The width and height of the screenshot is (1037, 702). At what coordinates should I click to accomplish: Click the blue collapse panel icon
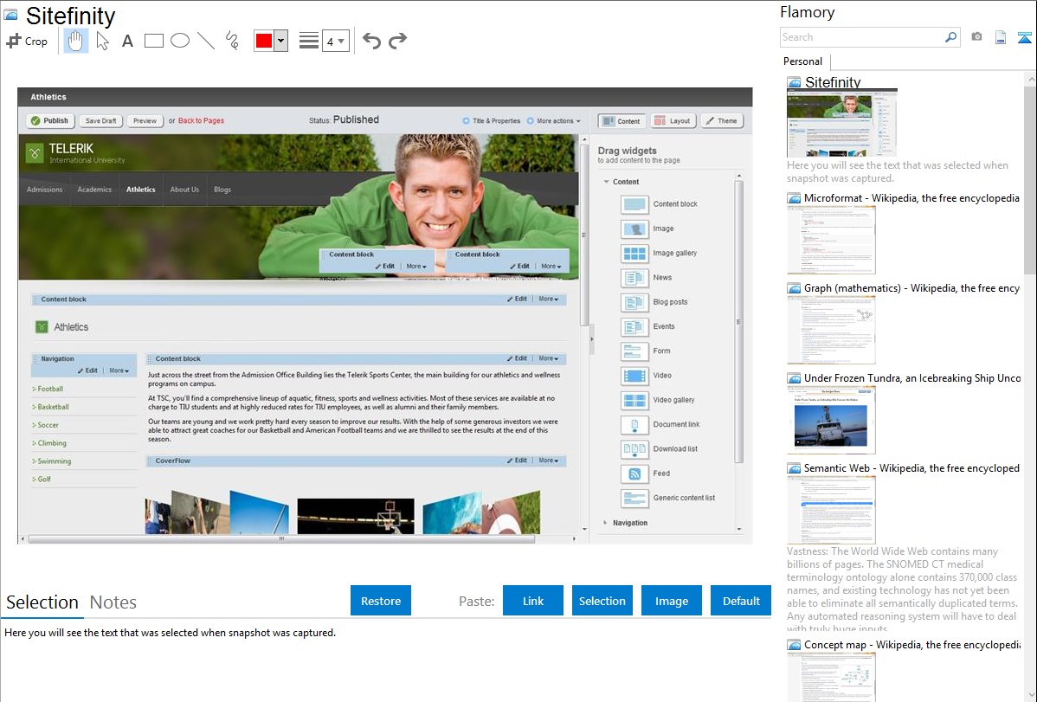tap(1024, 37)
